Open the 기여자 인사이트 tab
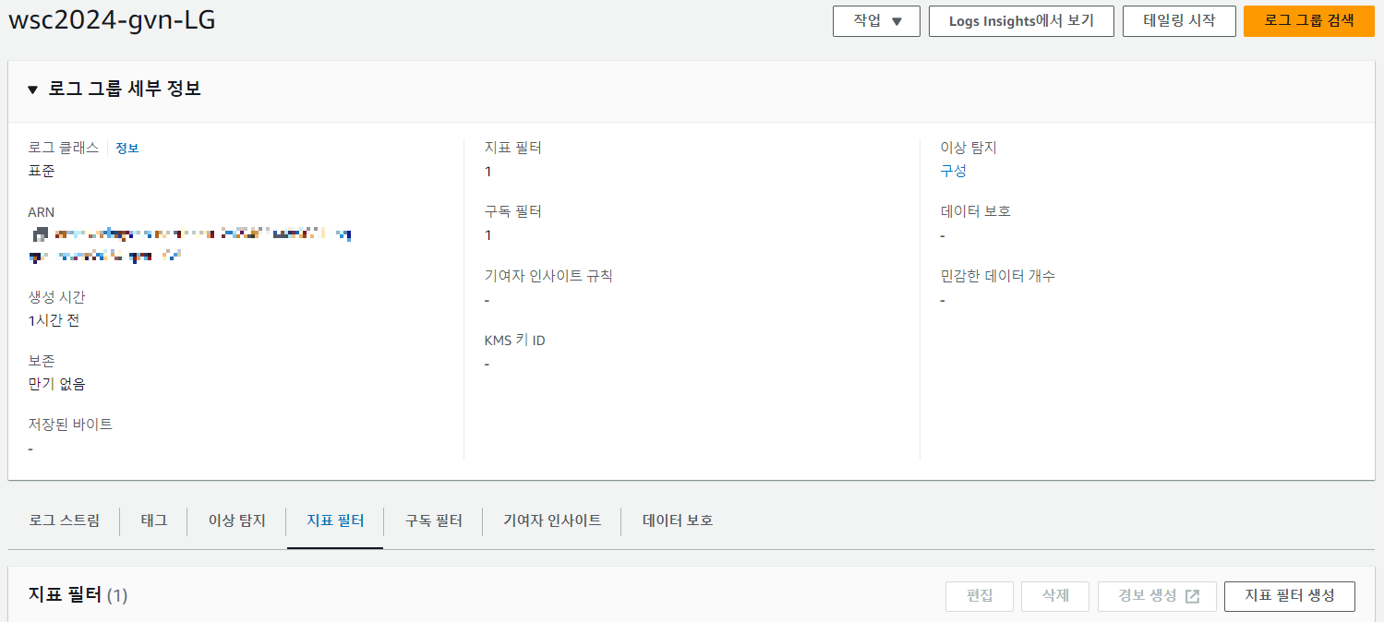 [552, 520]
